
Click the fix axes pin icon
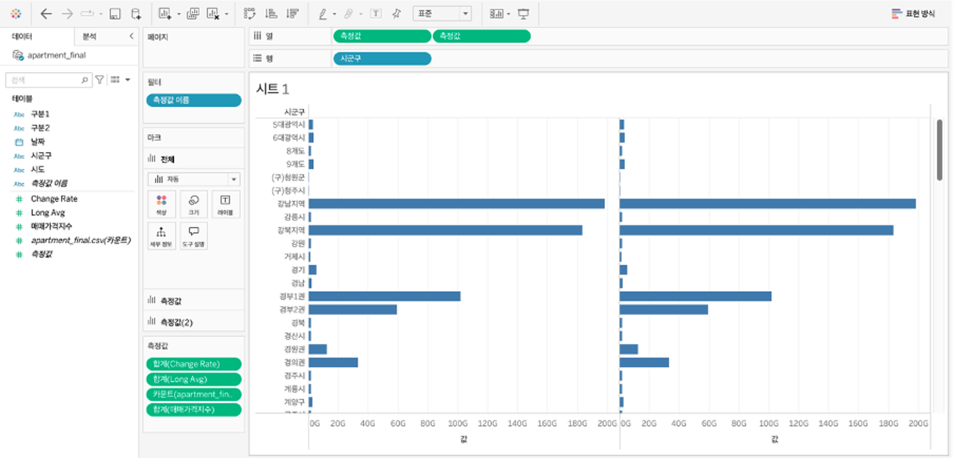point(397,14)
